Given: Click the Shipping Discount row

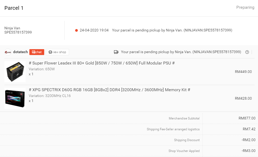Looking at the screenshot, I should pos(129,140).
